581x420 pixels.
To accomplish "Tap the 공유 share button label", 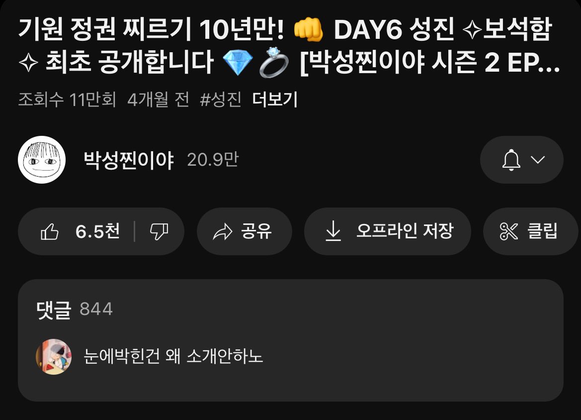I will pos(256,231).
